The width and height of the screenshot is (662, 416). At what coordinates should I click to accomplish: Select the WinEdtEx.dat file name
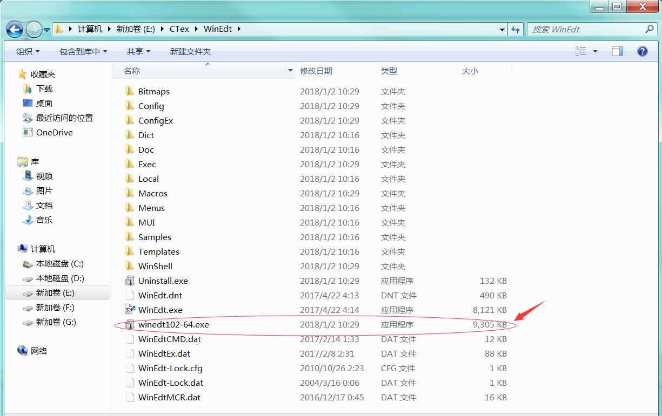pos(164,353)
